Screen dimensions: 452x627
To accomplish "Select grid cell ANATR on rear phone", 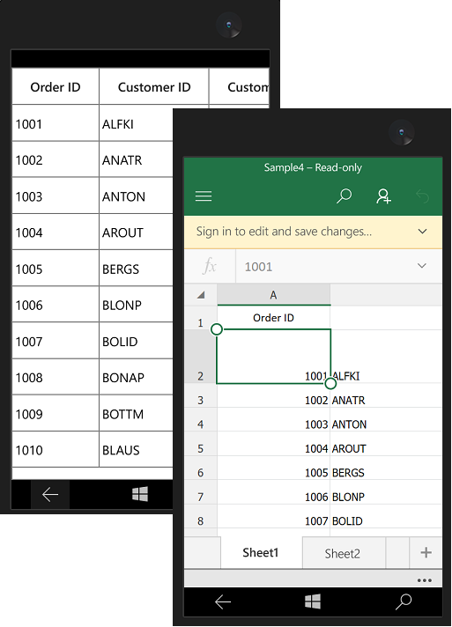I will [136, 160].
